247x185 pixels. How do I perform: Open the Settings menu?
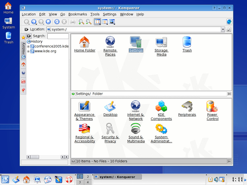[110, 14]
